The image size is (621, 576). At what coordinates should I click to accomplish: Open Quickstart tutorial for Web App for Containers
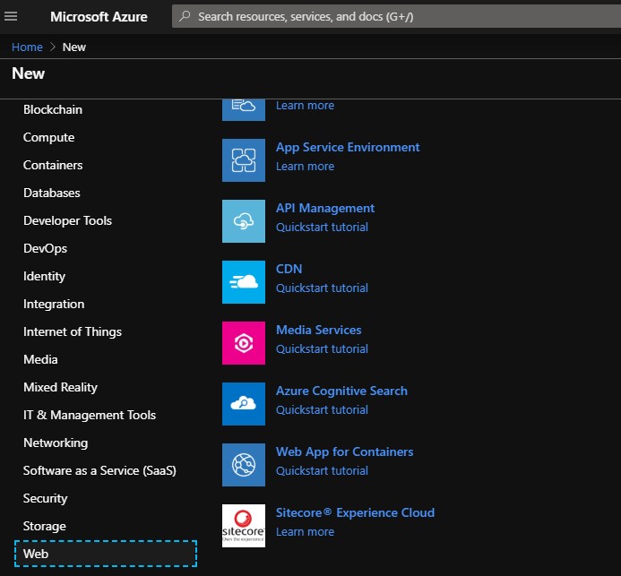point(322,470)
